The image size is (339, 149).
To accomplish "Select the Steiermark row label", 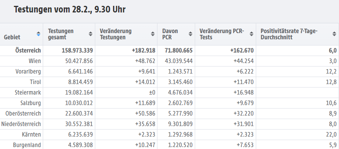I will pyautogui.click(x=28, y=93).
